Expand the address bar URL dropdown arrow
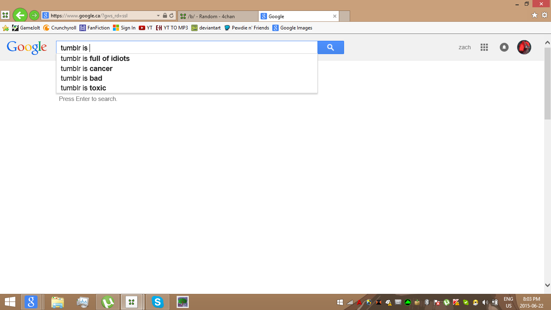 [x=158, y=16]
